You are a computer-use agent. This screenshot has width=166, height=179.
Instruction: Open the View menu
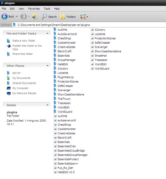[x=21, y=9]
